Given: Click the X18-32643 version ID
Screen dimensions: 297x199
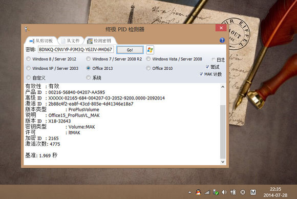Looking at the screenshot, I should click(60, 121).
